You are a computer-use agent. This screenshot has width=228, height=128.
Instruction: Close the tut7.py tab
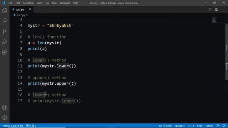click(x=30, y=10)
